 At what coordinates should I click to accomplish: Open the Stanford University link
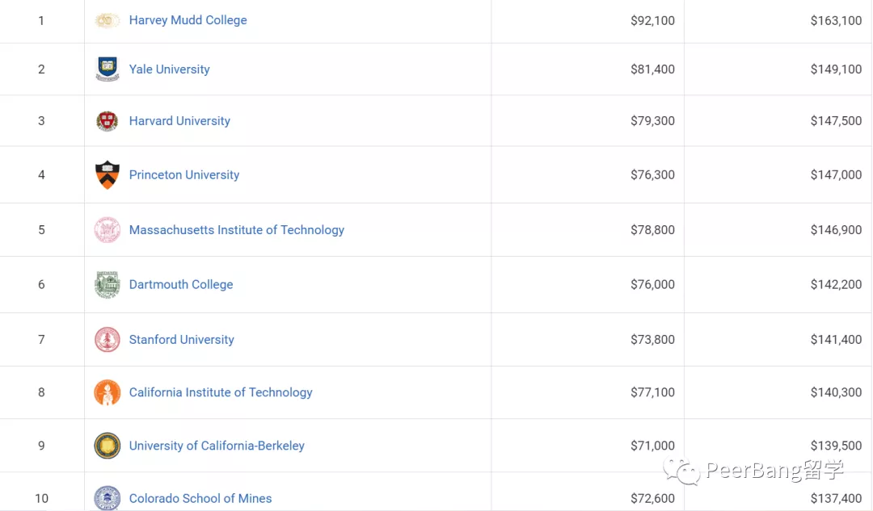pos(181,340)
